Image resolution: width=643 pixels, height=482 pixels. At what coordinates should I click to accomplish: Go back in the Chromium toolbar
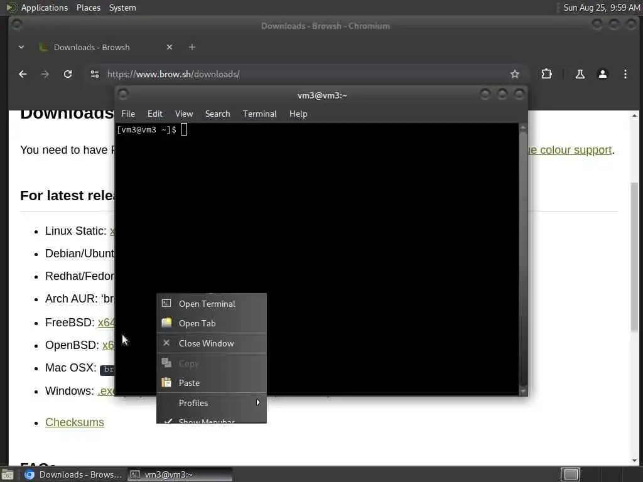(x=23, y=74)
